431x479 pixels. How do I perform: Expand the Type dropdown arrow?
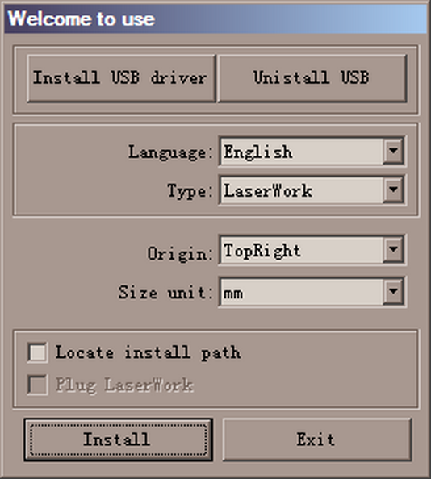[x=393, y=190]
